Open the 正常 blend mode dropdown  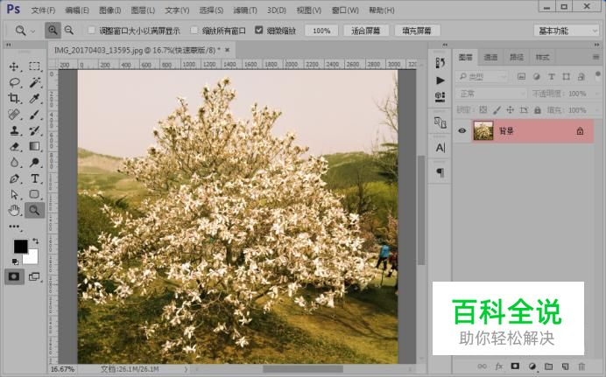pyautogui.click(x=491, y=94)
